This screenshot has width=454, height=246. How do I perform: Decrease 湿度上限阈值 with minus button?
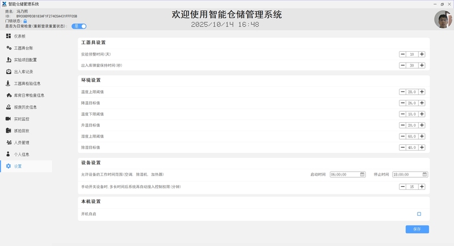point(402,136)
